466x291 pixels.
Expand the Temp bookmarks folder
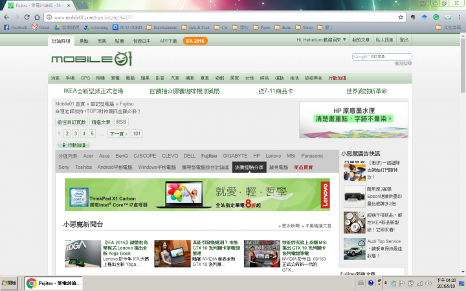click(x=304, y=27)
